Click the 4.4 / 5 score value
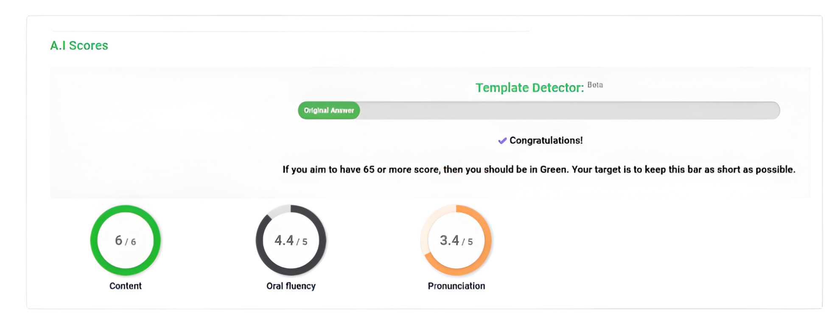This screenshot has height=333, width=840. click(291, 241)
